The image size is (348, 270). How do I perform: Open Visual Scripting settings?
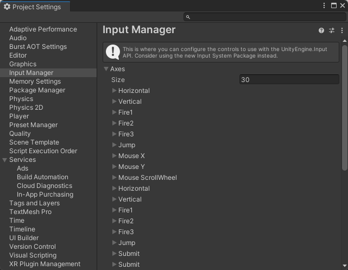[33, 255]
